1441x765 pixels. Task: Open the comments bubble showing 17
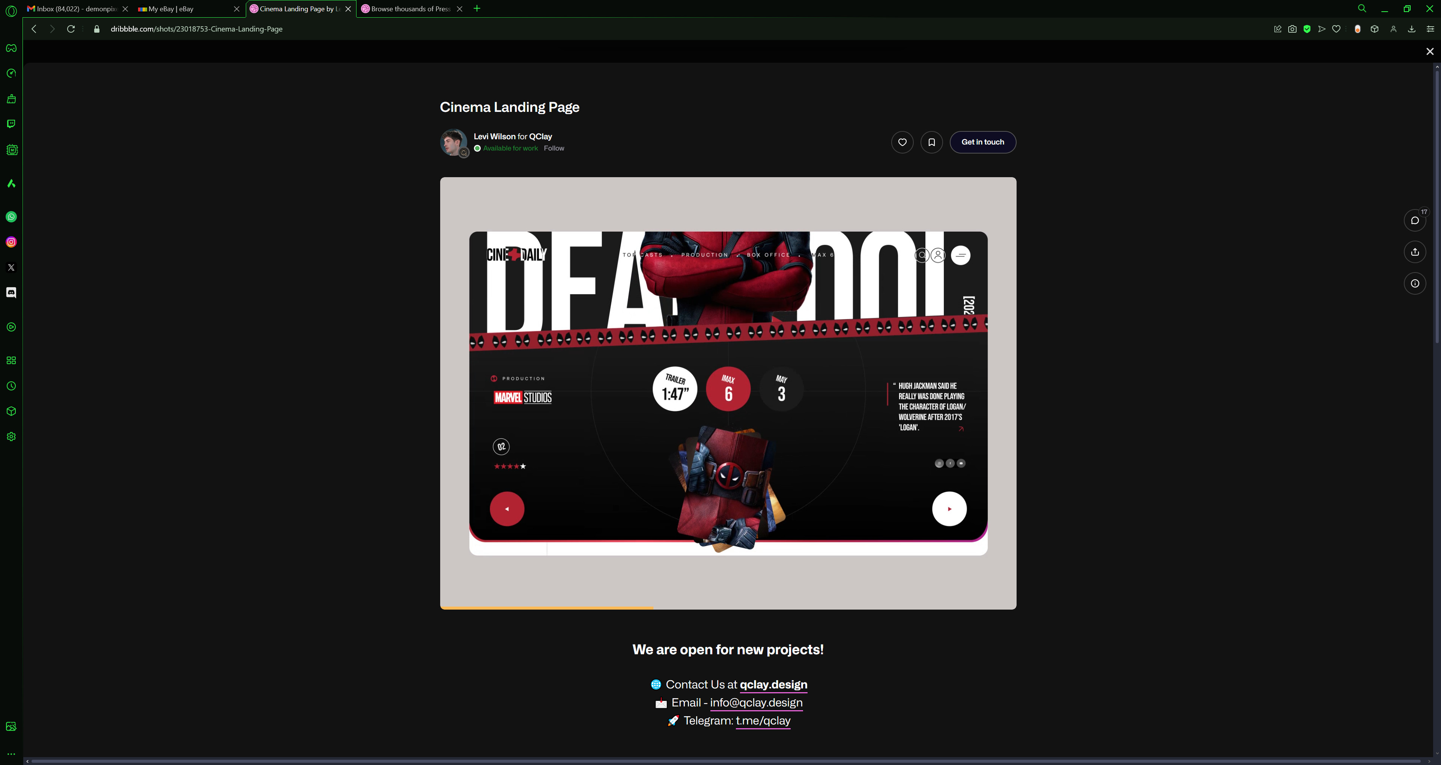(x=1415, y=220)
